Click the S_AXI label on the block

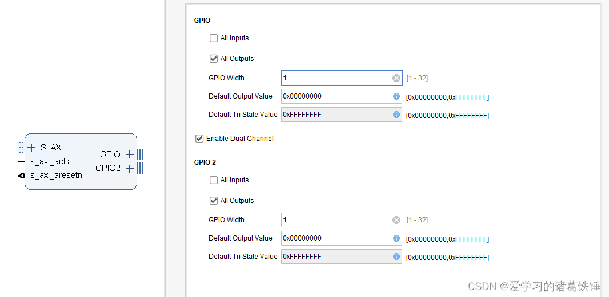point(51,147)
